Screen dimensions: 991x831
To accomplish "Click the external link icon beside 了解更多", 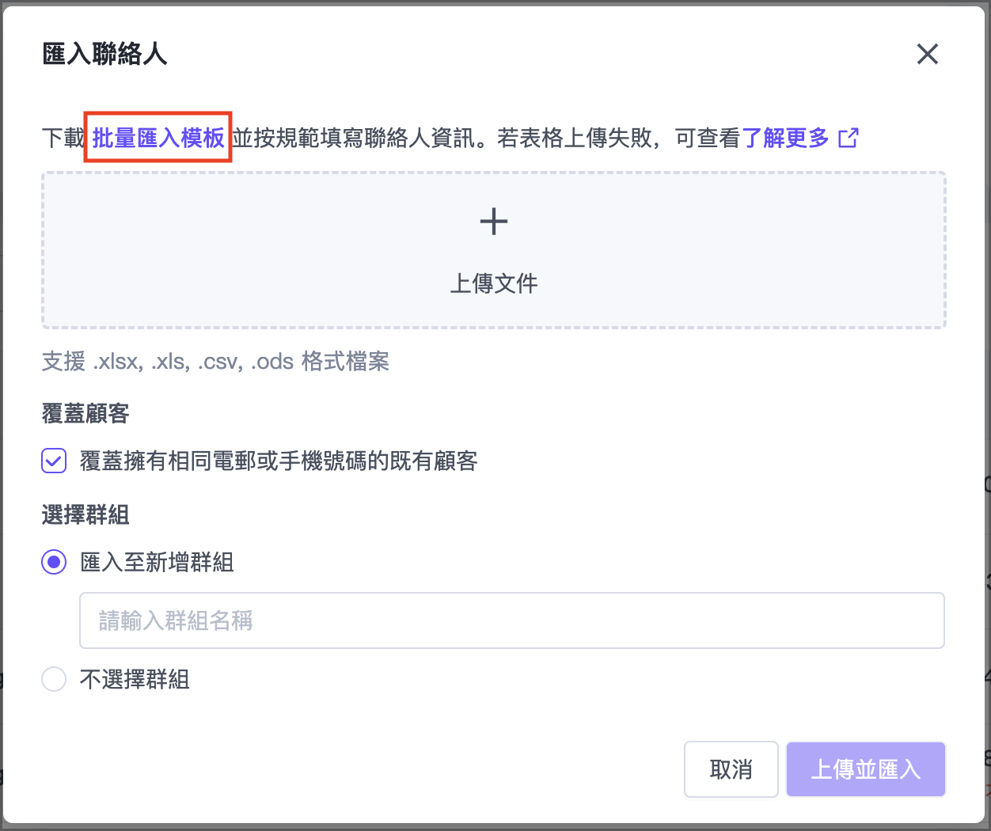I will 848,138.
